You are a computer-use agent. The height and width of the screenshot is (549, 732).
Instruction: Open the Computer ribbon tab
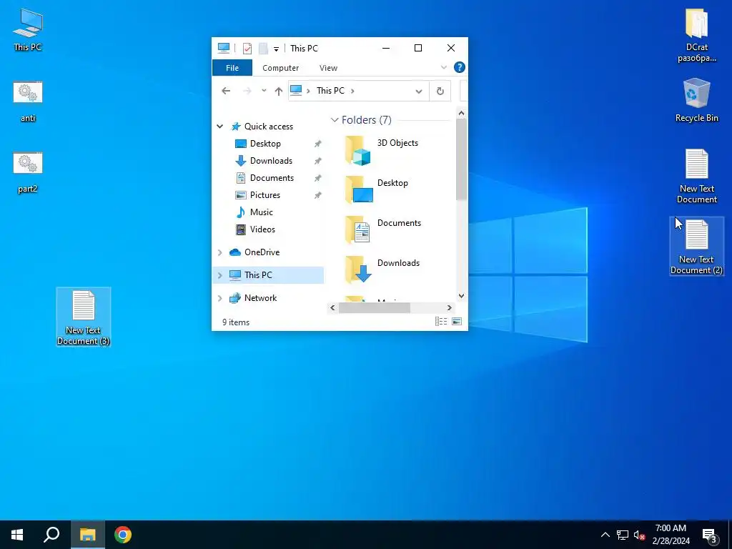(x=280, y=68)
